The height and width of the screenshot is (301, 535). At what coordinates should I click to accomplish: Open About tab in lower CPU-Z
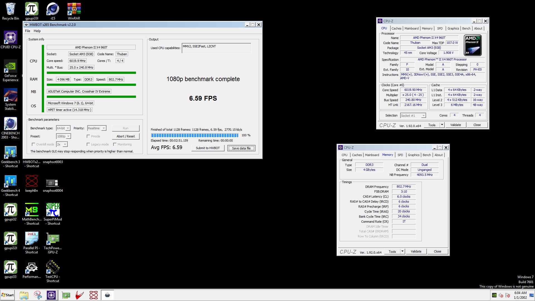[438, 155]
